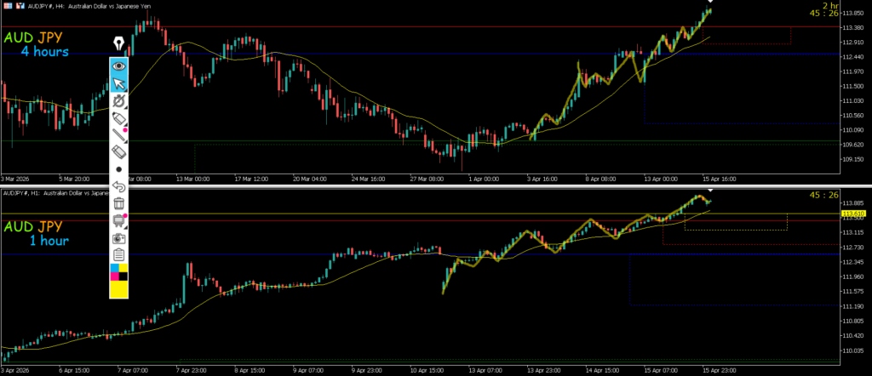The height and width of the screenshot is (376, 872).
Task: Capture screenshot with the camera icon
Action: coord(119,238)
